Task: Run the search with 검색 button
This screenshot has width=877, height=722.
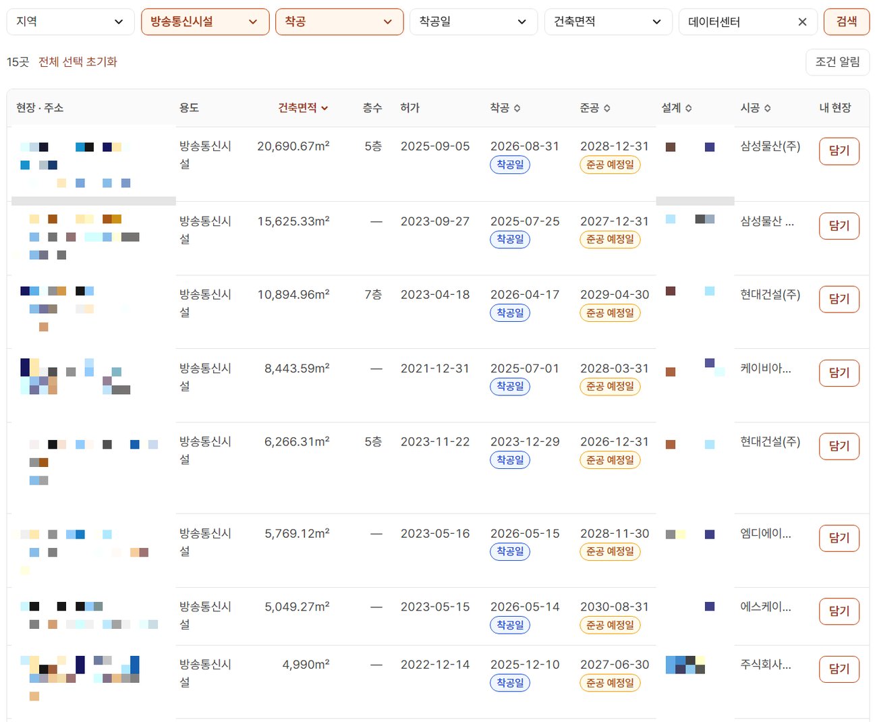Action: coord(847,22)
